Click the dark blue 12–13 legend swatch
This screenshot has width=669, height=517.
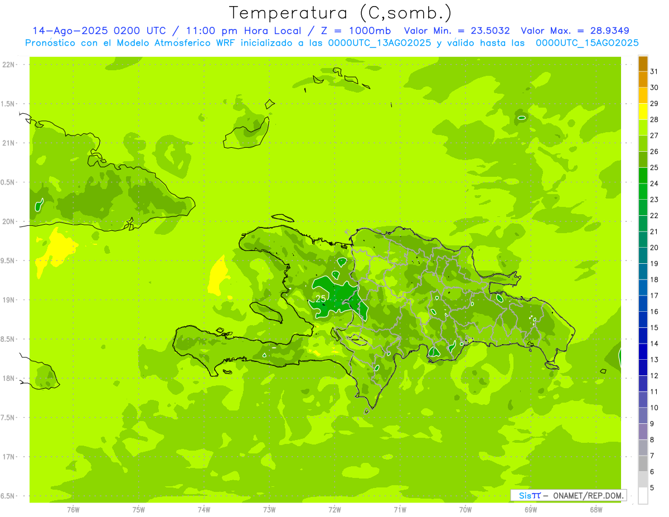[643, 368]
